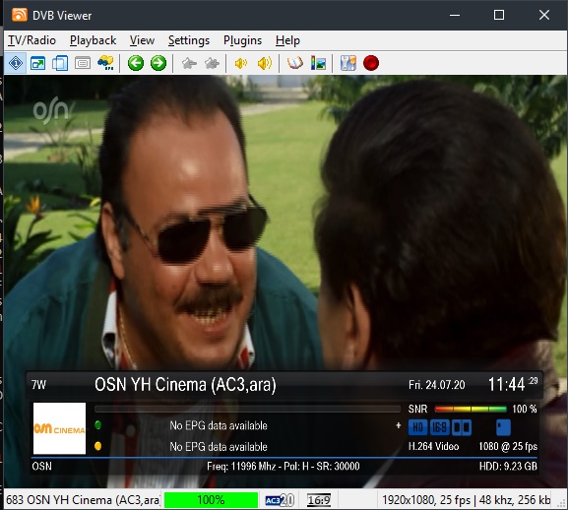Open the EPG binoculars icon
The image size is (568, 510).
coord(105,63)
